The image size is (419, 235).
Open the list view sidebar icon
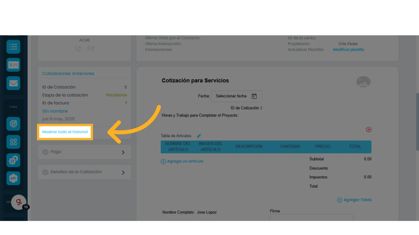[13, 47]
